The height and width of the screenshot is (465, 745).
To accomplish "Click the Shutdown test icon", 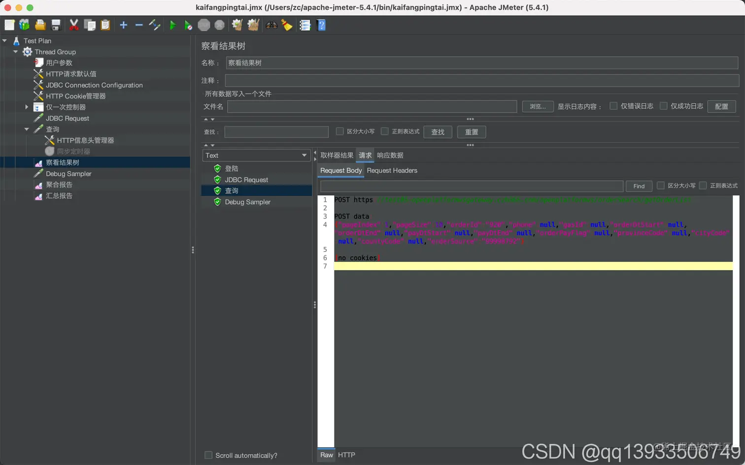I will [220, 25].
